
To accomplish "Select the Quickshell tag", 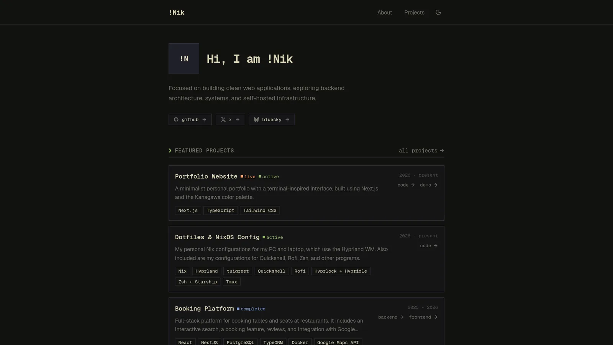I will coord(272,271).
